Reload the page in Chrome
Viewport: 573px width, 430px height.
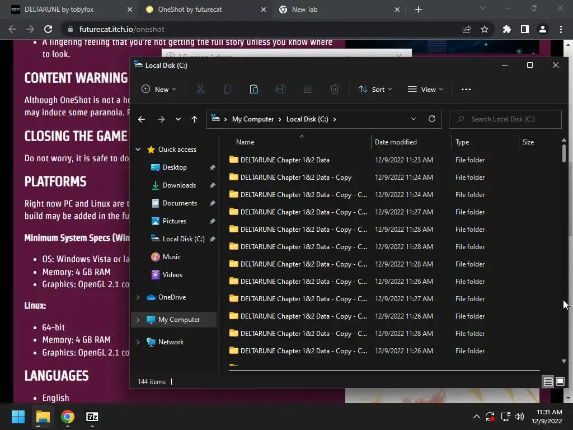click(x=48, y=29)
